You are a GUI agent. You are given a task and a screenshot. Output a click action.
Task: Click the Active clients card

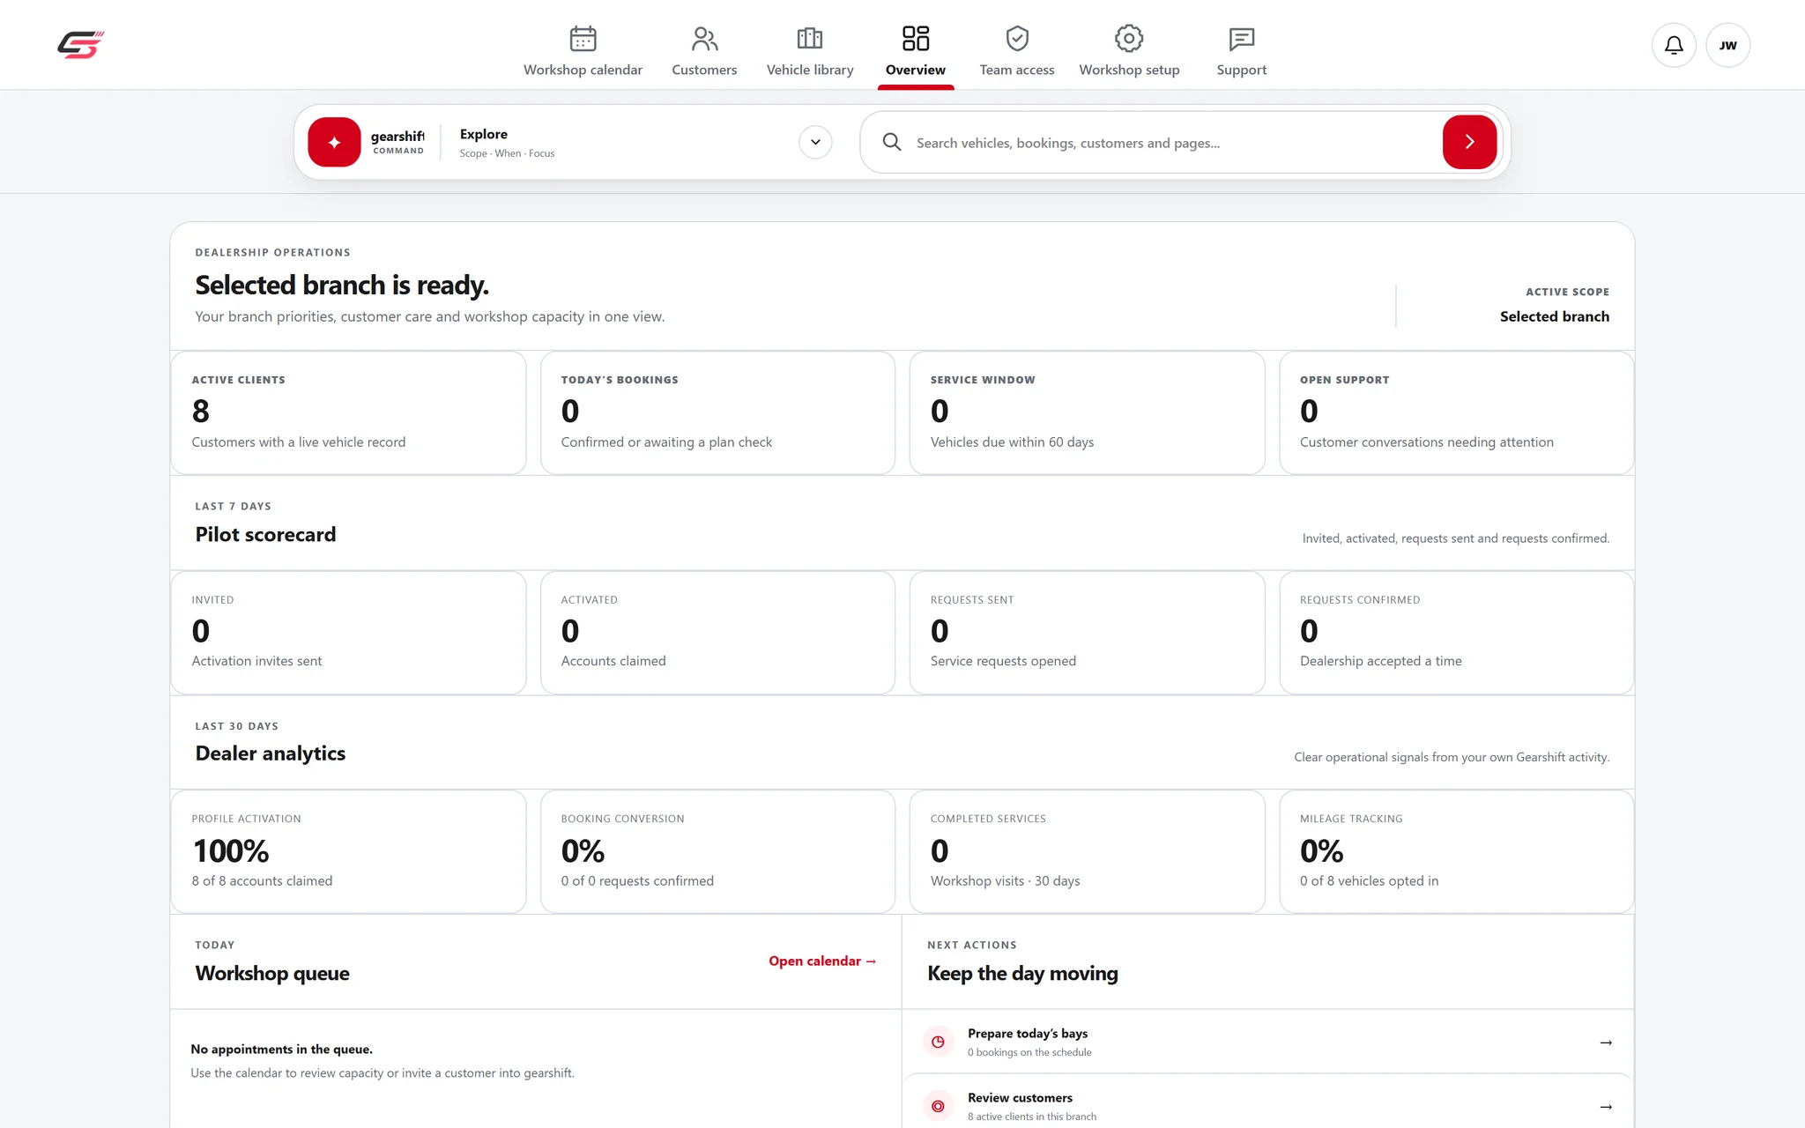(348, 412)
